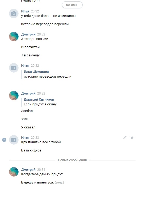Open the quoted author link 'Илья Шеховцов'
This screenshot has height=197, width=144.
pos(36,71)
